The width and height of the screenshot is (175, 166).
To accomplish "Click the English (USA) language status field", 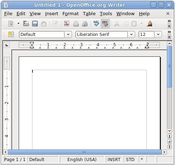I will [x=82, y=159].
